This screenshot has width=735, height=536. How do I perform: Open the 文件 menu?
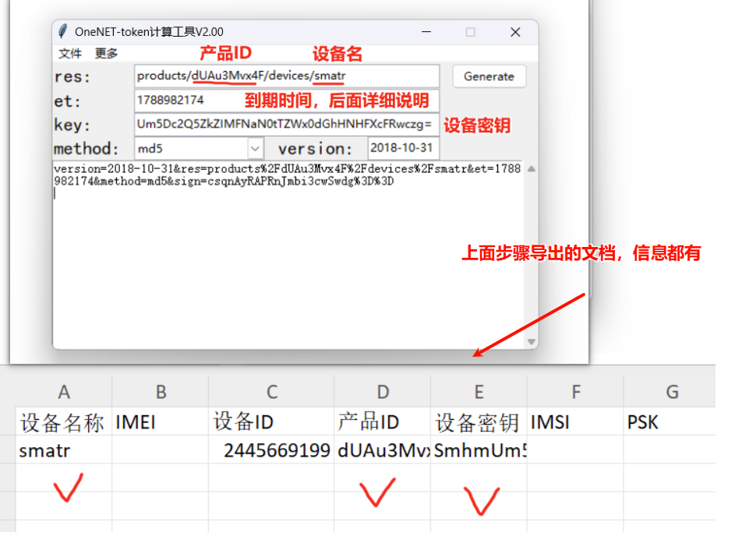[70, 54]
